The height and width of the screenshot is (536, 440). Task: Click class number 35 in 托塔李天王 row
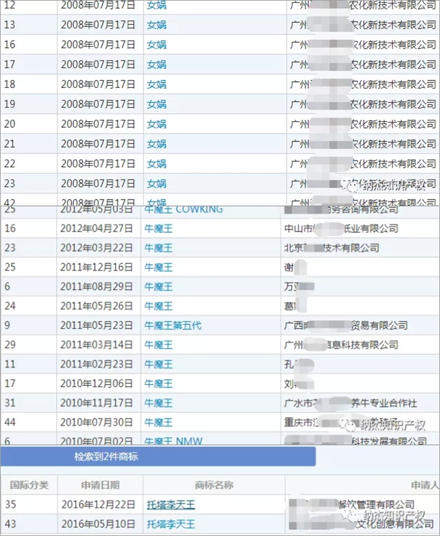10,505
